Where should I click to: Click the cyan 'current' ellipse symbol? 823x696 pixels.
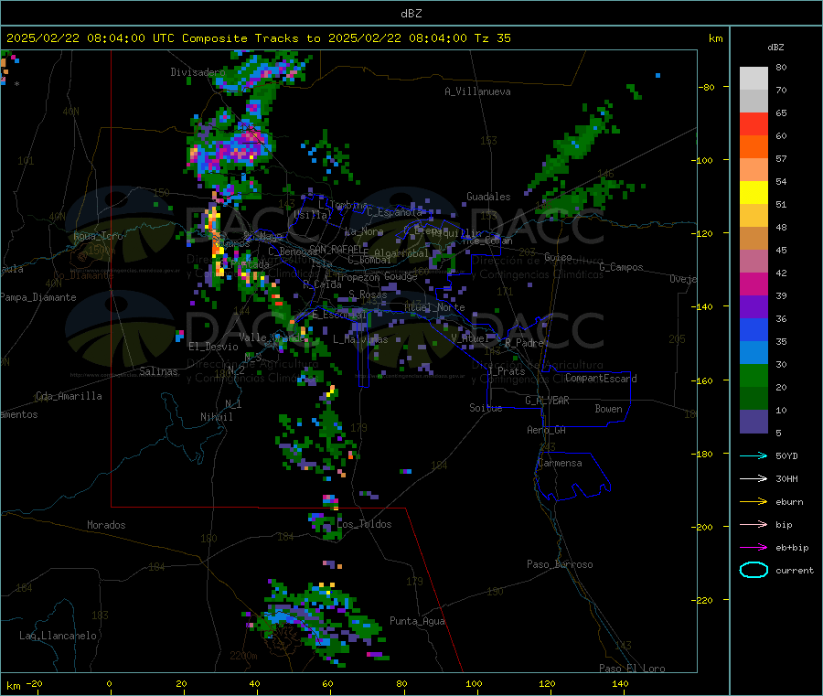click(x=754, y=570)
